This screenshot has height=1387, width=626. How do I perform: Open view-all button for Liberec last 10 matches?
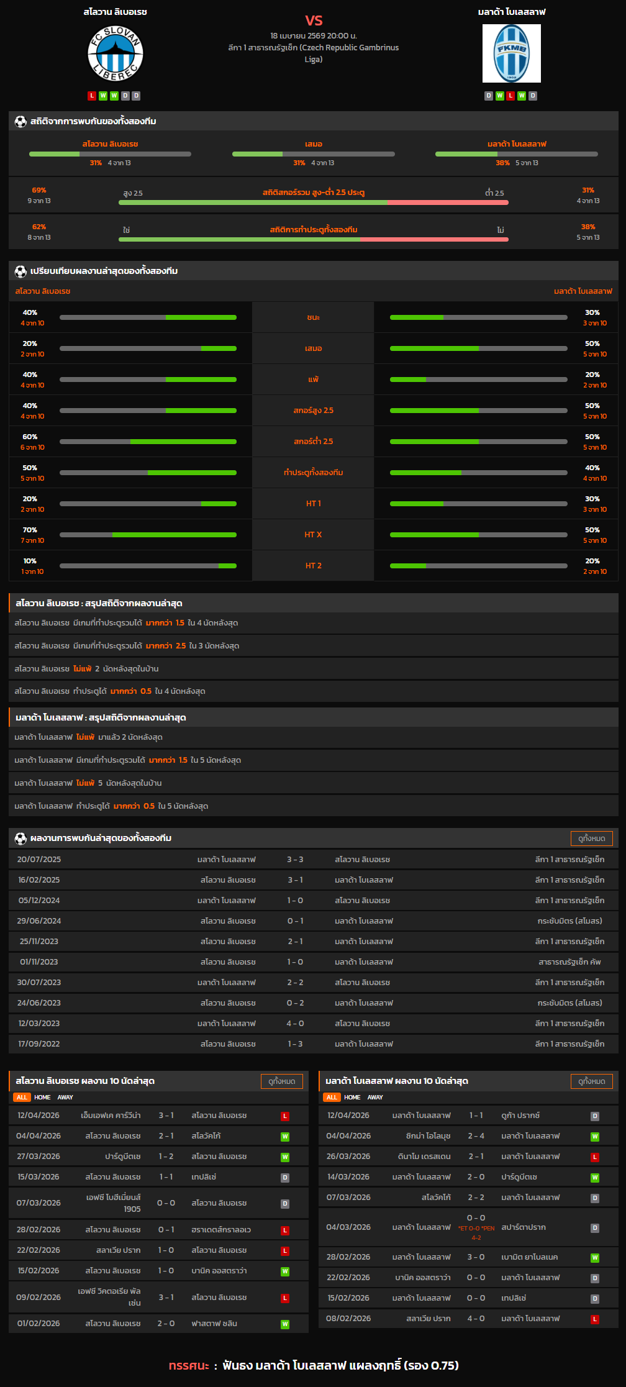coord(281,1081)
